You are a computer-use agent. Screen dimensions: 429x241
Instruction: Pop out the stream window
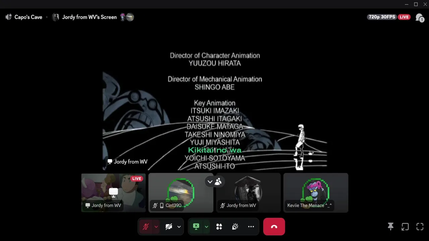click(405, 227)
